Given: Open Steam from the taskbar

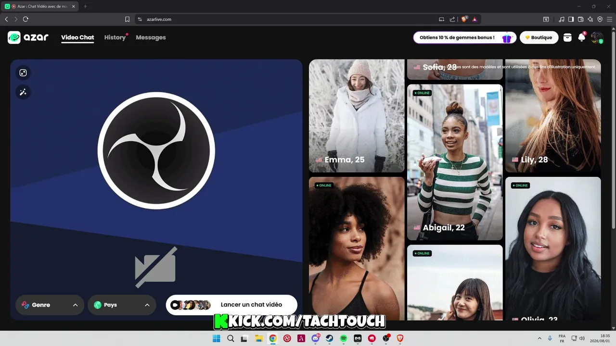Looking at the screenshot, I should pyautogui.click(x=330, y=338).
